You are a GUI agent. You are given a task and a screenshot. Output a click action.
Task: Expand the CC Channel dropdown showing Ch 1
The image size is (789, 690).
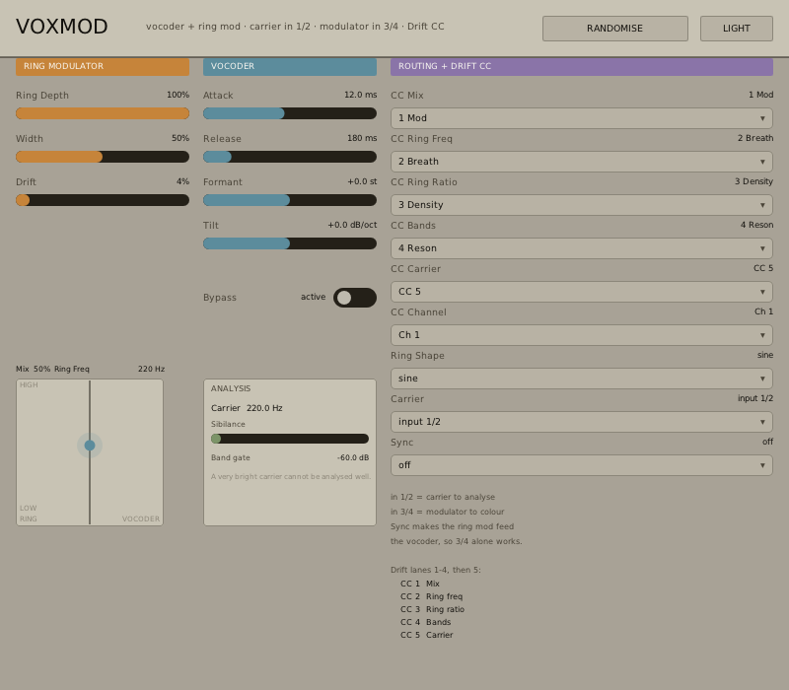(581, 335)
